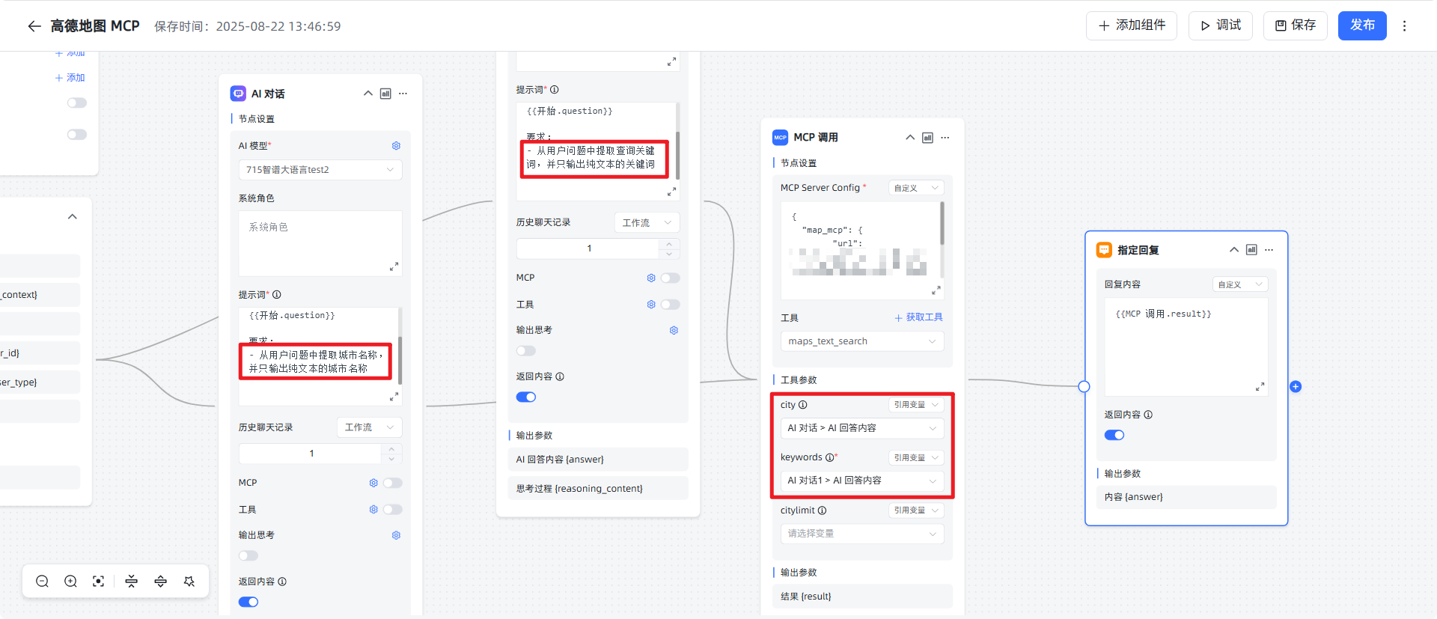
Task: Open citylimit 请选择变量 dropdown
Action: click(x=862, y=534)
